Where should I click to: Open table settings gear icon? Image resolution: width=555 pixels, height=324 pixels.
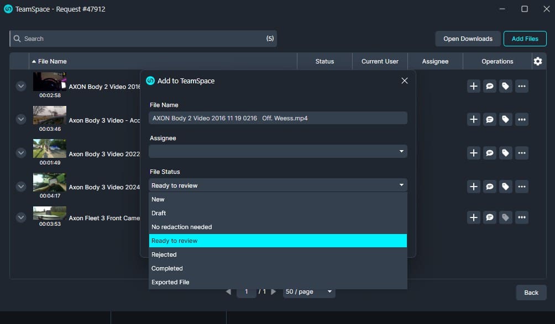538,61
